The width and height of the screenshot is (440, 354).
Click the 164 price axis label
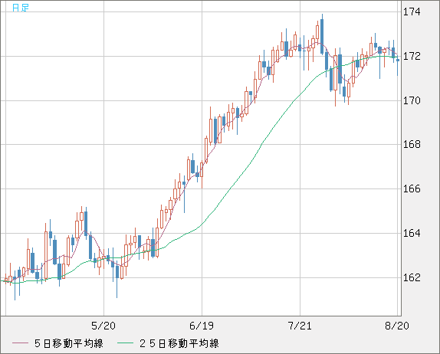point(412,233)
